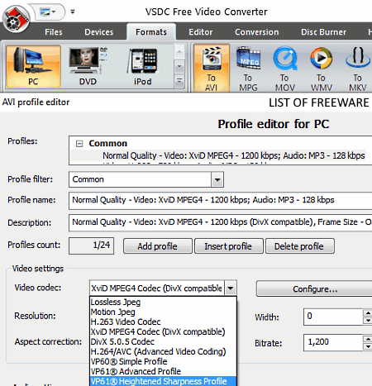Collapse the Common profiles group

[x=79, y=144]
